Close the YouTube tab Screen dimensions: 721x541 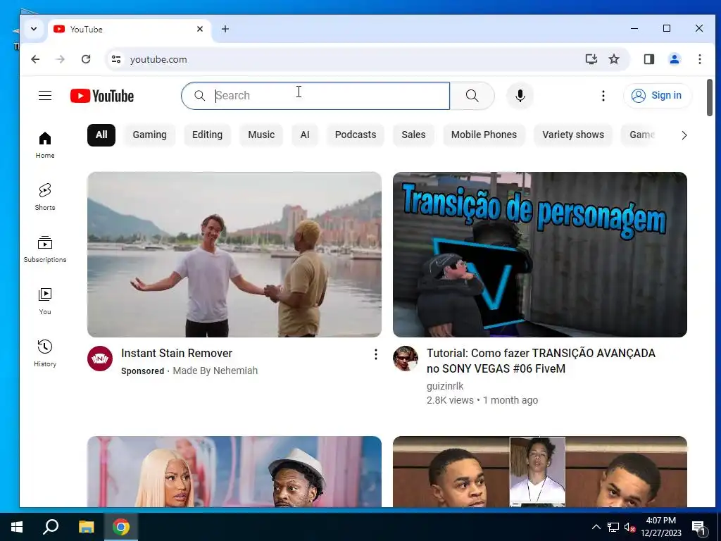pyautogui.click(x=200, y=29)
